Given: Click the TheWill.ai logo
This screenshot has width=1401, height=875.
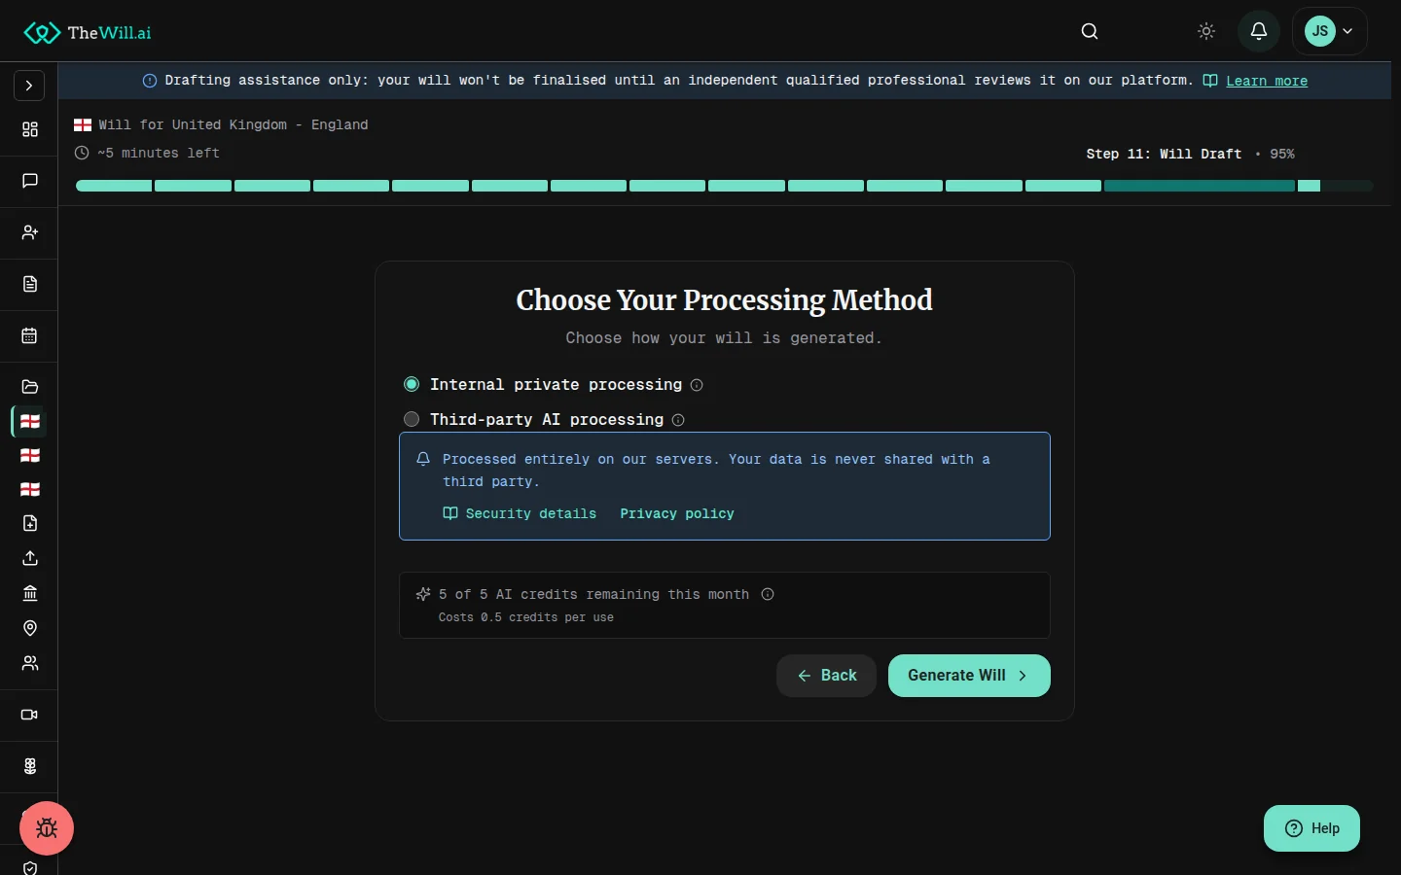Looking at the screenshot, I should [88, 32].
